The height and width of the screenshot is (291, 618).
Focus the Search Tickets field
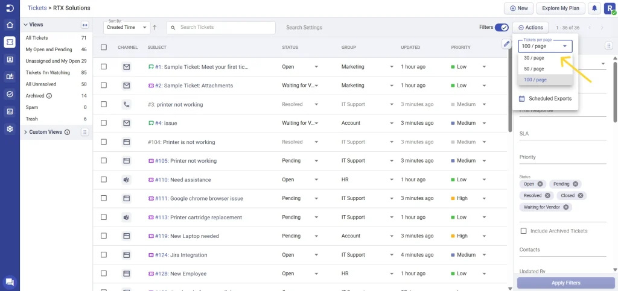[221, 28]
